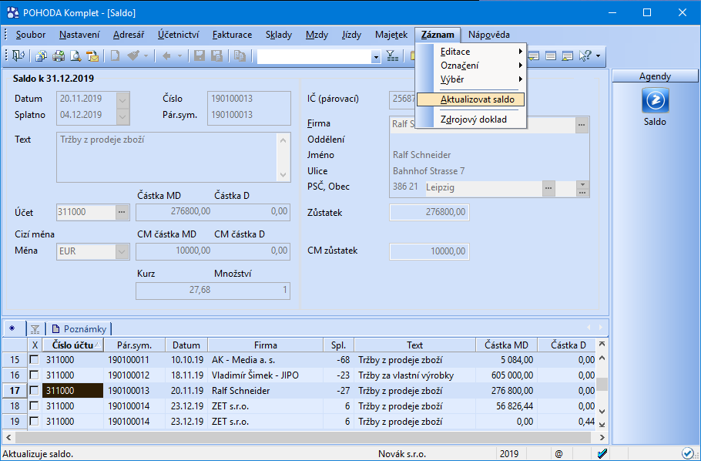Open the Saldo agenda icon in Agendy panel

[655, 100]
